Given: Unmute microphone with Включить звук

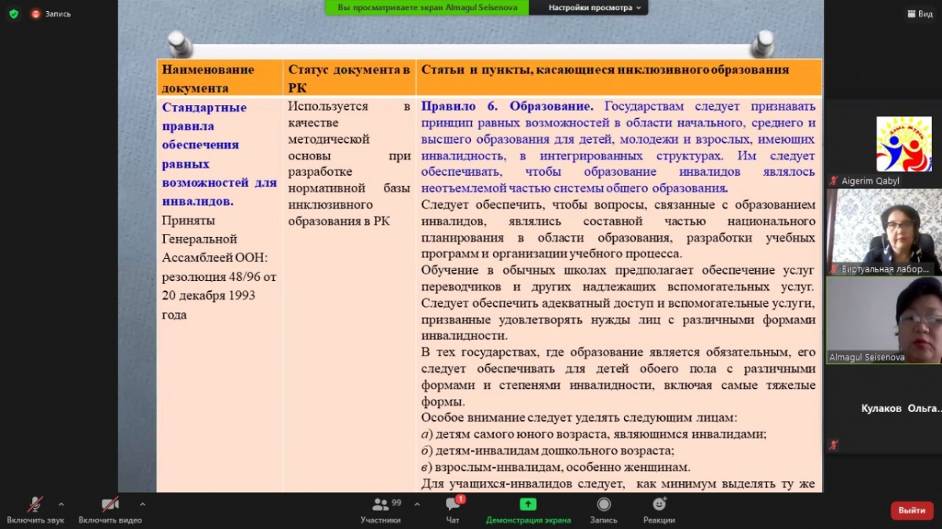Looking at the screenshot, I should click(x=35, y=509).
